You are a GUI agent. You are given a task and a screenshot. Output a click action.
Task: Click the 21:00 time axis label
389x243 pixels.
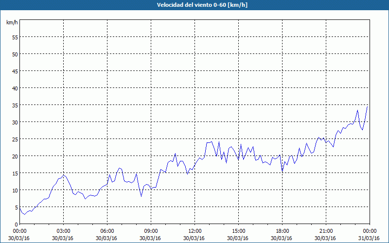pyautogui.click(x=326, y=231)
